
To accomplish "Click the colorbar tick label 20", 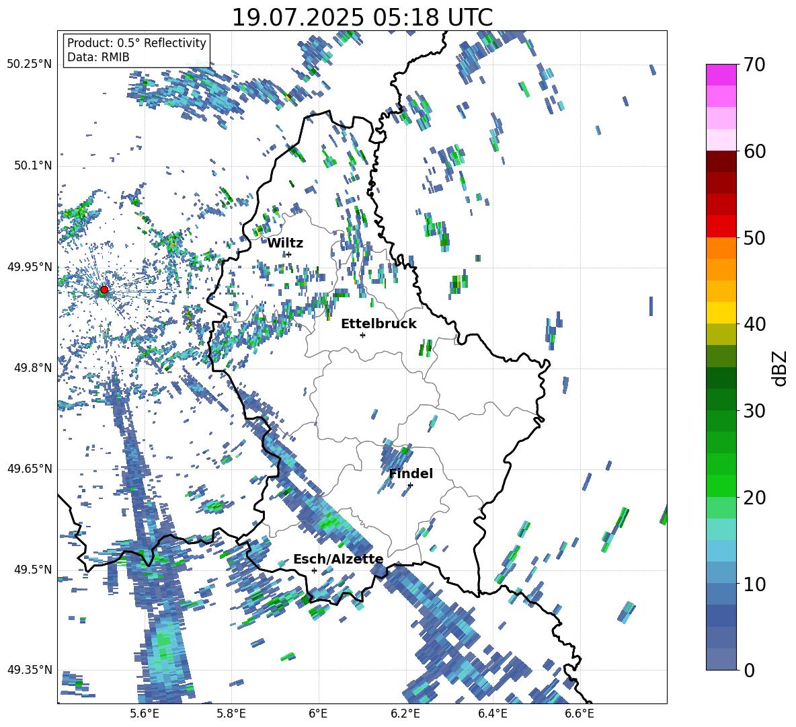I will click(754, 497).
